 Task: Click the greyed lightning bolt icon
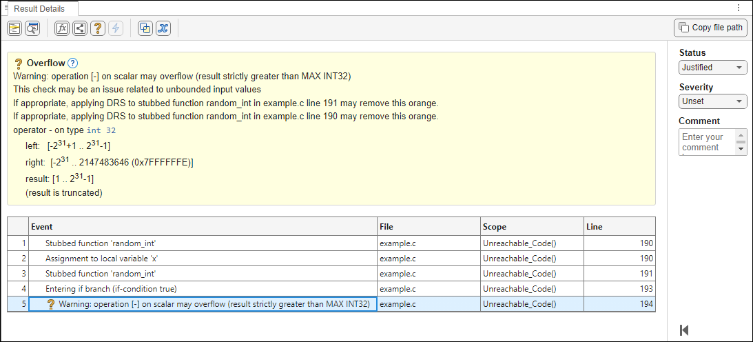pos(115,28)
